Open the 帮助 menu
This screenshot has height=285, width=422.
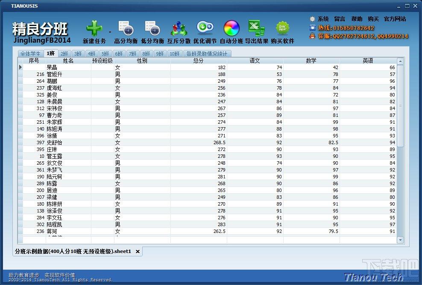[357, 19]
